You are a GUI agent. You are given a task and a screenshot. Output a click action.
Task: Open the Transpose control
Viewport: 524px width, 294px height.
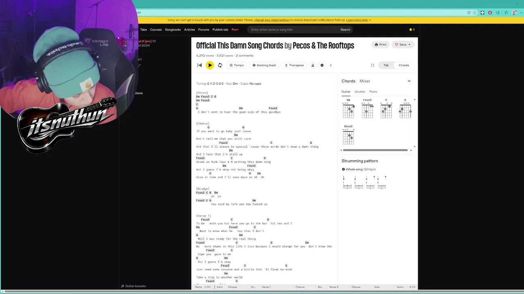[x=294, y=65]
